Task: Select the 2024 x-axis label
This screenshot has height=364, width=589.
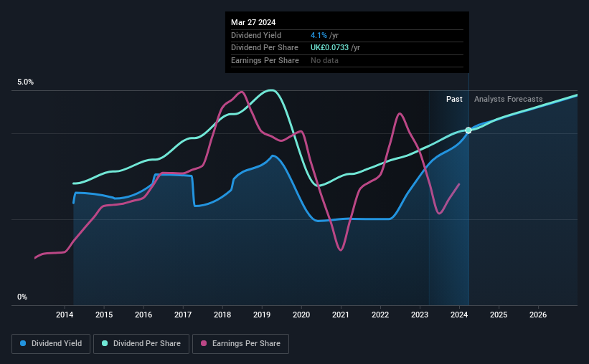Action: point(459,315)
